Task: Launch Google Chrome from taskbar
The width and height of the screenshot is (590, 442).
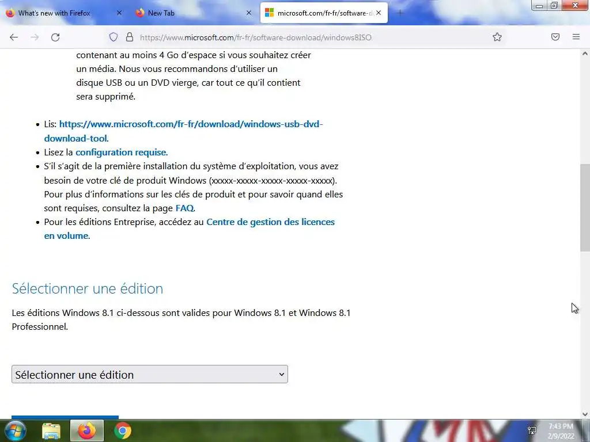Action: pyautogui.click(x=123, y=430)
